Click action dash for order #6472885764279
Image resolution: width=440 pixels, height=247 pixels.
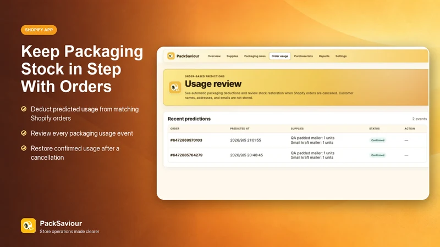click(x=406, y=155)
